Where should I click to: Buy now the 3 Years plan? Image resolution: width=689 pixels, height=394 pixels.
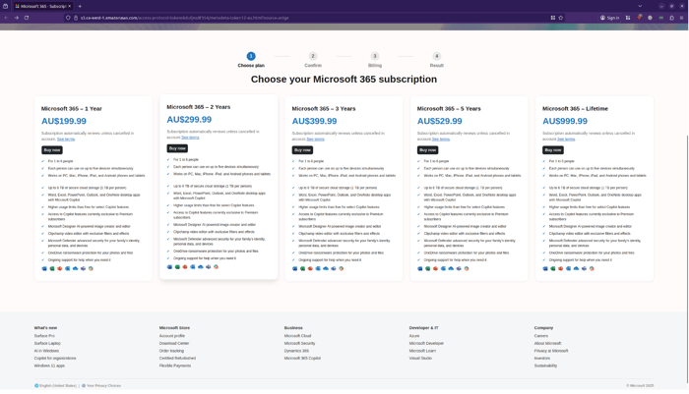click(x=302, y=150)
